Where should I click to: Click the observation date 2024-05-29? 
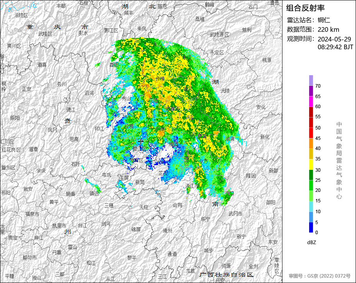[x=334, y=39]
